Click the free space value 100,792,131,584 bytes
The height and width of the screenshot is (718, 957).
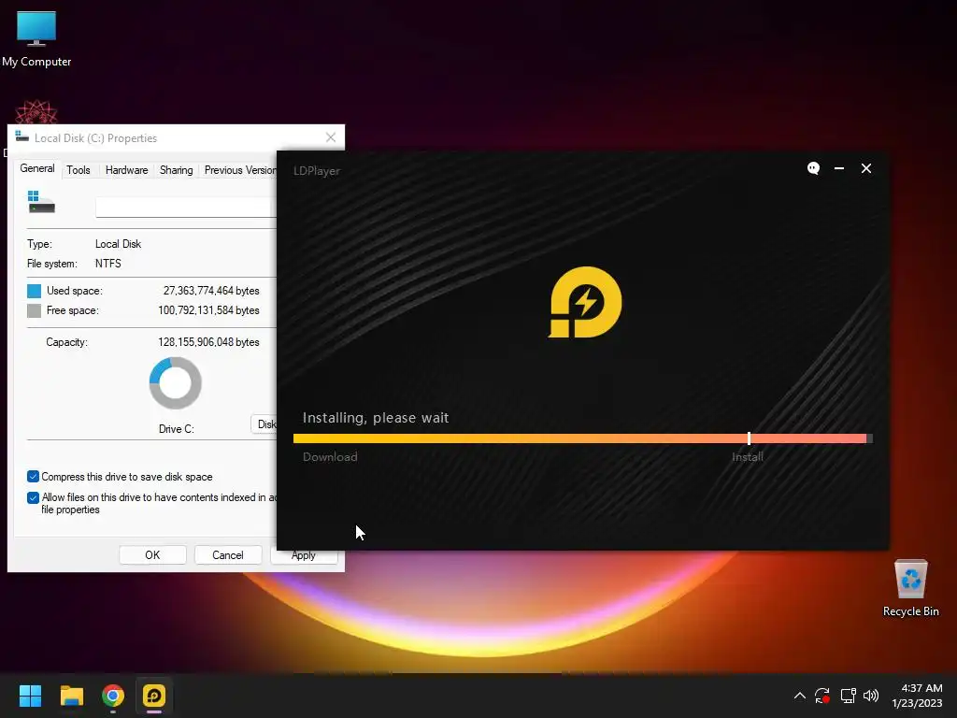coord(208,310)
